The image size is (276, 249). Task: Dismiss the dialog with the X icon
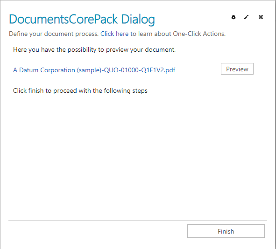[x=261, y=17]
